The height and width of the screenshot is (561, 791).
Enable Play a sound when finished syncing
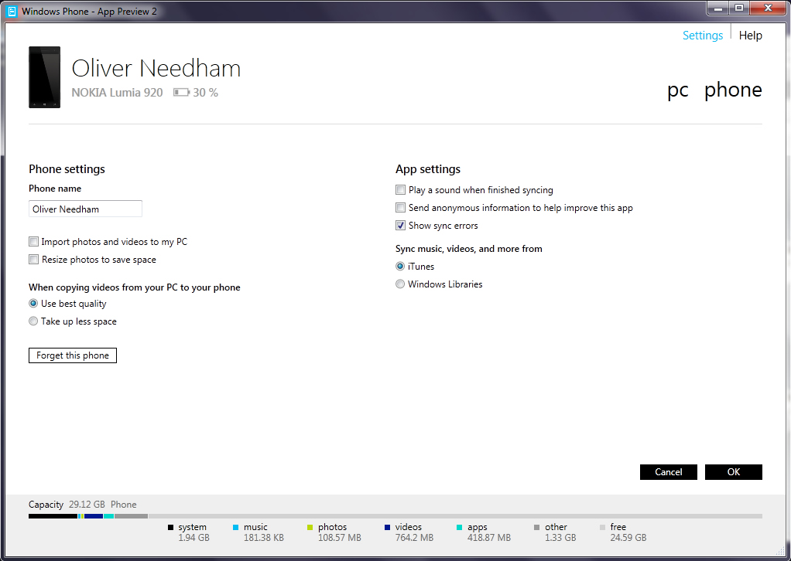400,190
